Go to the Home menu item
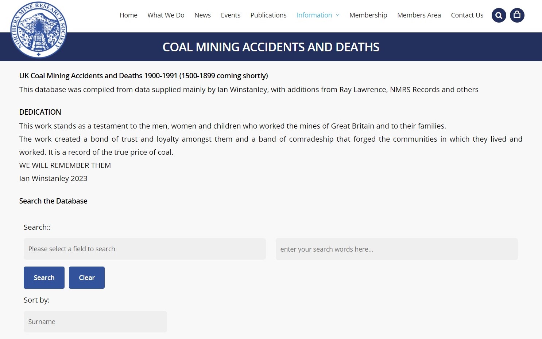 click(128, 15)
